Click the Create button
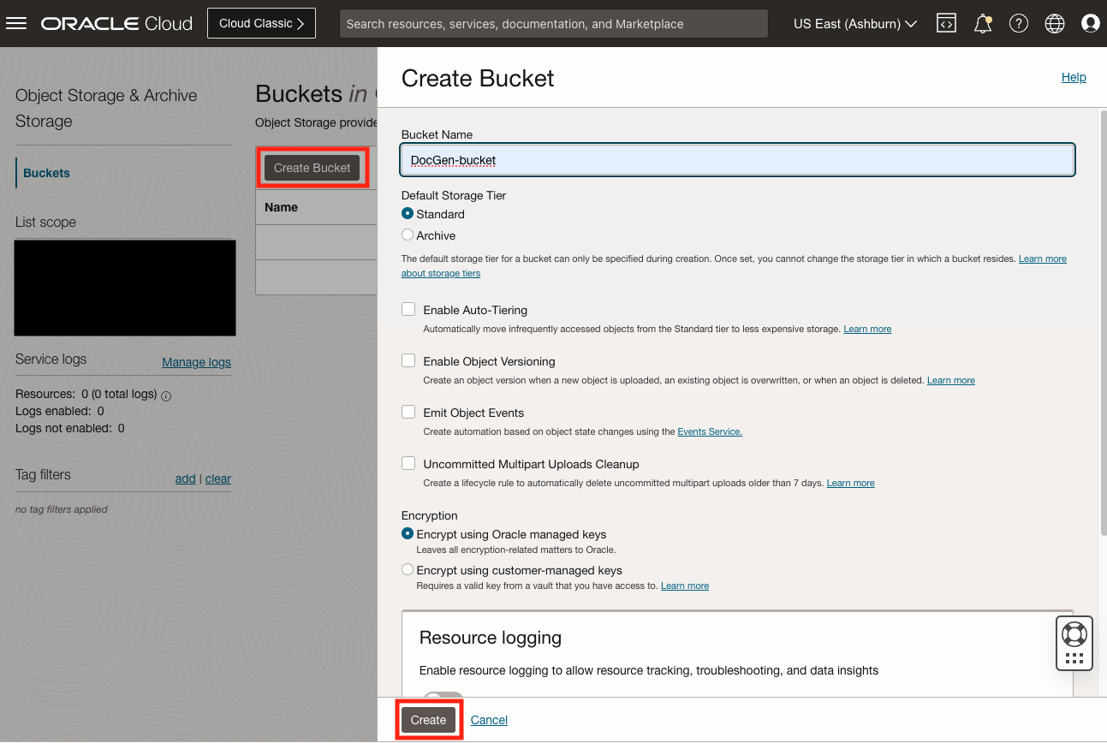The height and width of the screenshot is (743, 1107). pos(428,720)
